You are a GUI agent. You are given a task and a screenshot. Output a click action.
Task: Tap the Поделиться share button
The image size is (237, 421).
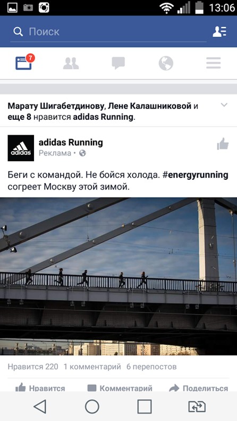click(x=199, y=387)
